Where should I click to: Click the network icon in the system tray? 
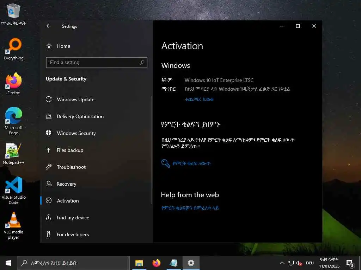coord(291,263)
